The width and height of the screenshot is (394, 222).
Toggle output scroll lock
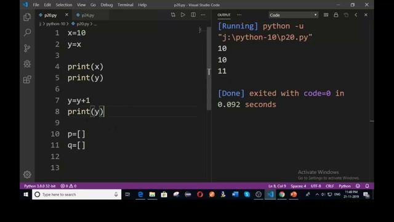pos(336,15)
